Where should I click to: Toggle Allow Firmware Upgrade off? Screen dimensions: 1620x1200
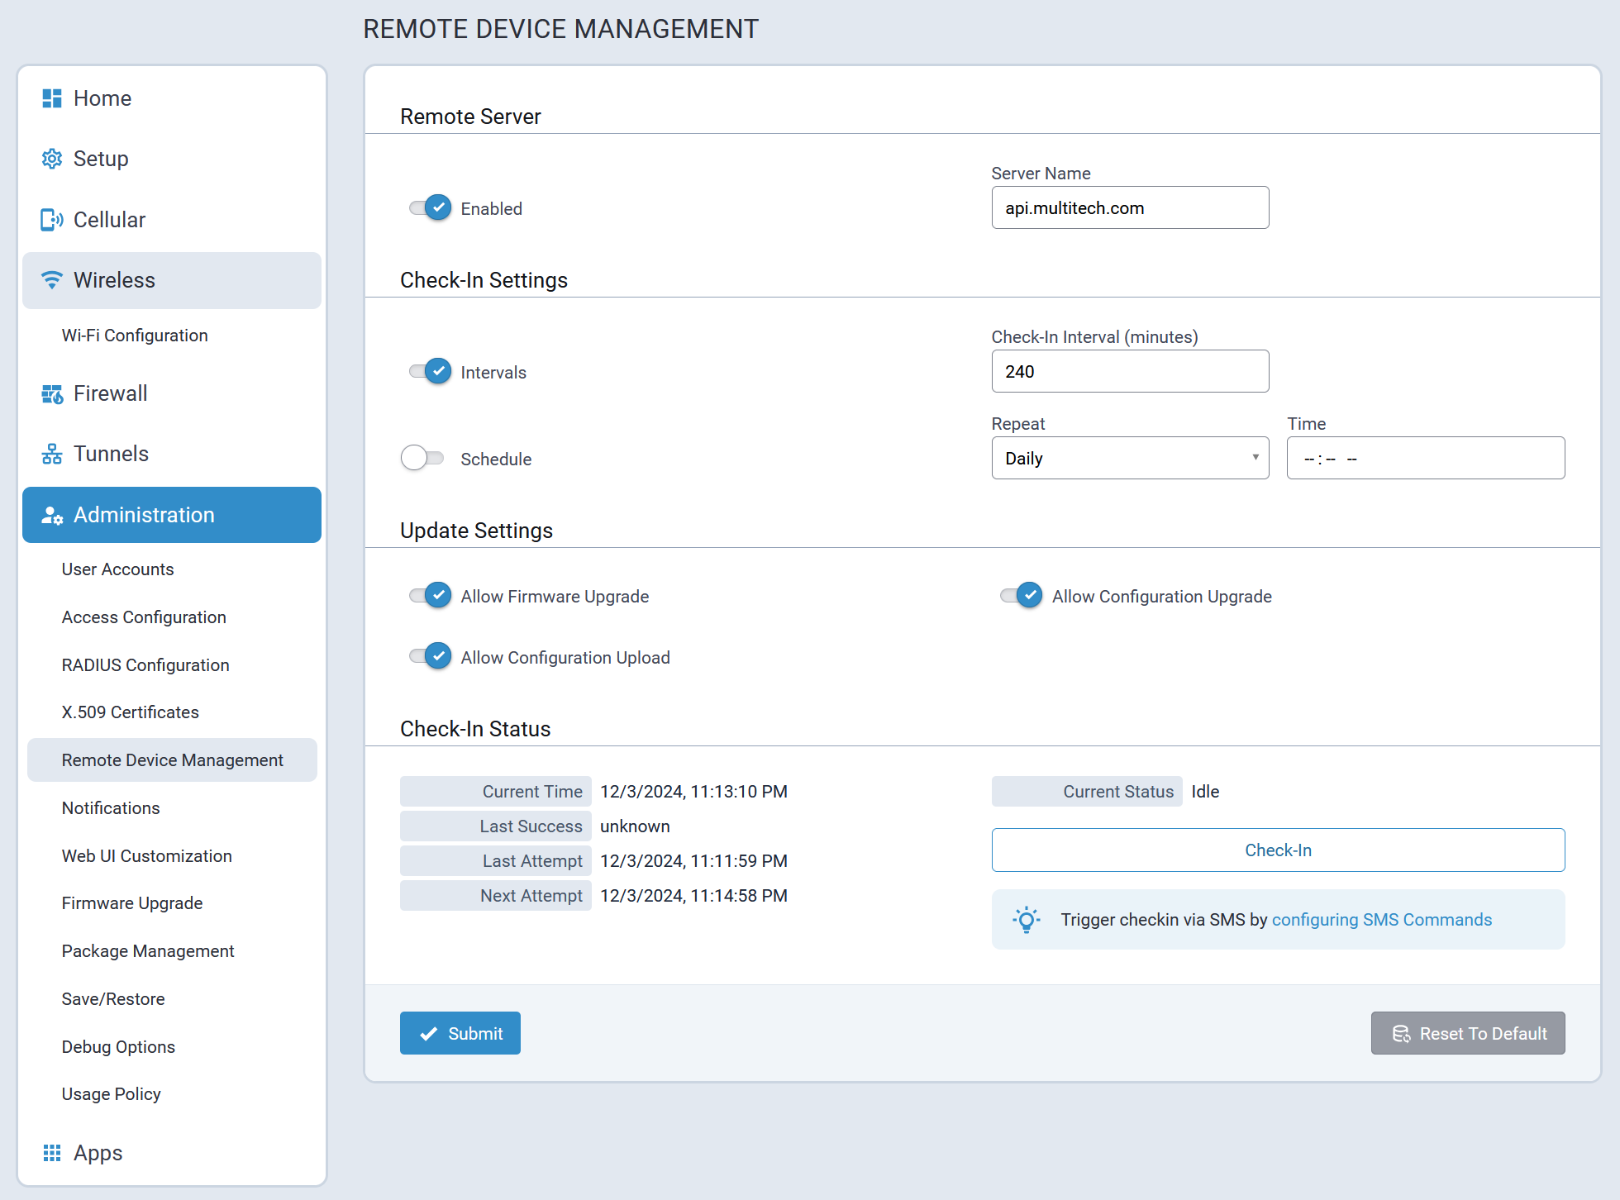pyautogui.click(x=430, y=595)
